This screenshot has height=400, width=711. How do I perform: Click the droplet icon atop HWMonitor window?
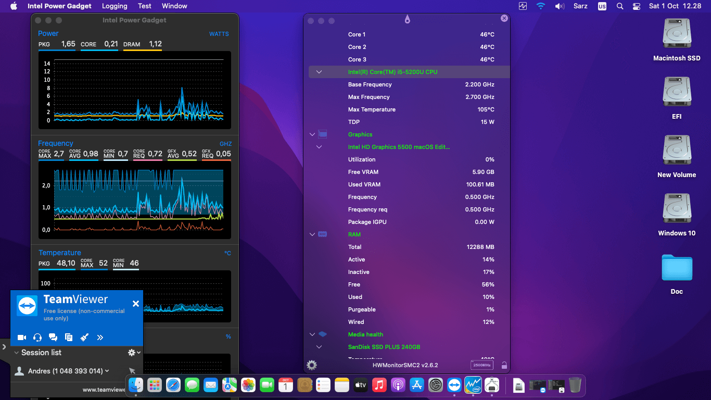coord(407,19)
